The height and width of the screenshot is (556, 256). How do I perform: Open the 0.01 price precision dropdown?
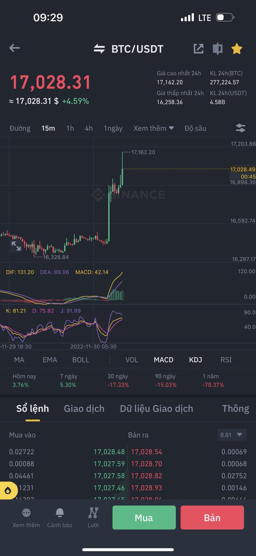(x=232, y=435)
